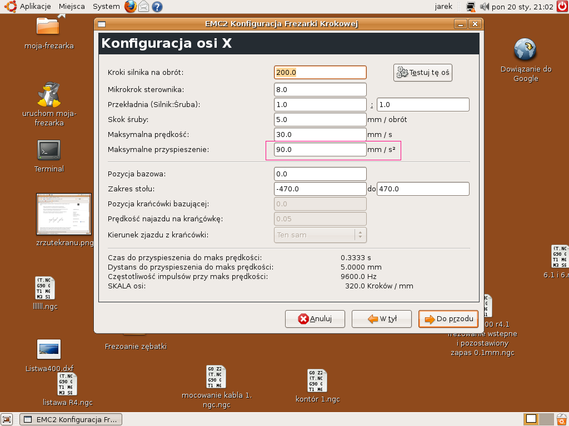Screen dimensions: 569x426
Task: Click the Anuluj button
Action: (x=315, y=319)
